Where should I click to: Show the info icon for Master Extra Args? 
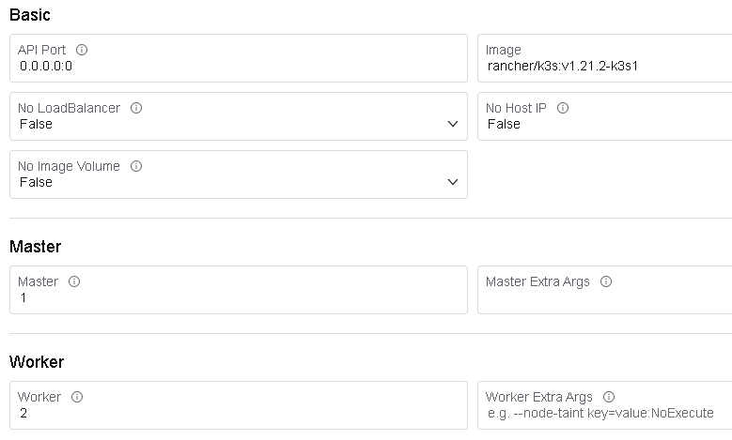coord(605,281)
